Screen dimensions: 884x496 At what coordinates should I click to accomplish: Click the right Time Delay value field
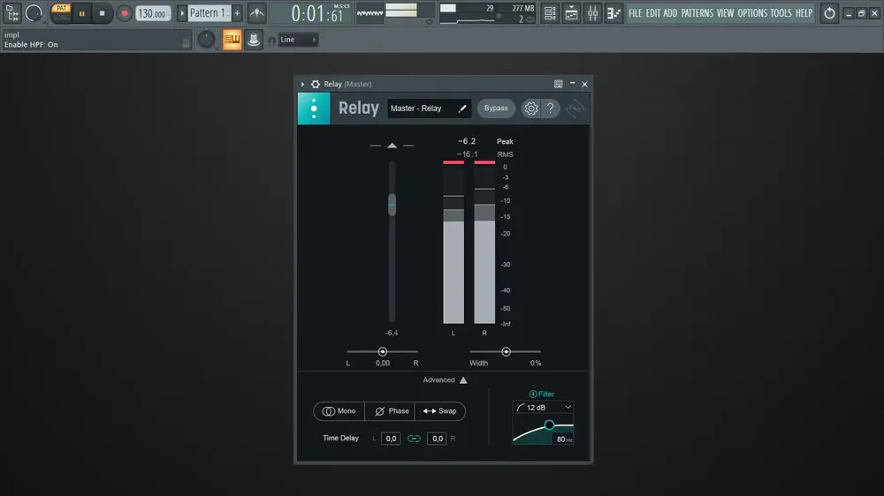(x=437, y=439)
